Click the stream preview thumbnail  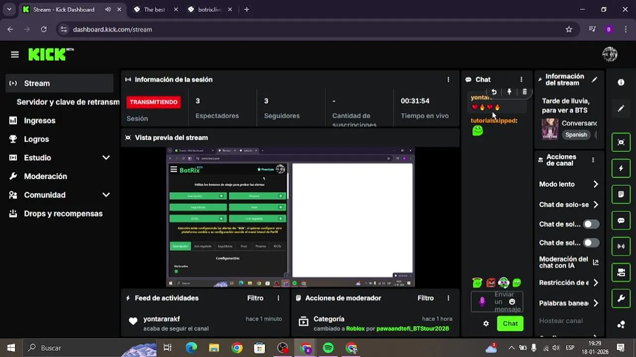(290, 217)
